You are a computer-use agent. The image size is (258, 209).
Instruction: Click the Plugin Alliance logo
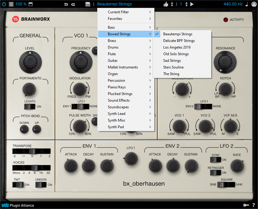[18, 205]
